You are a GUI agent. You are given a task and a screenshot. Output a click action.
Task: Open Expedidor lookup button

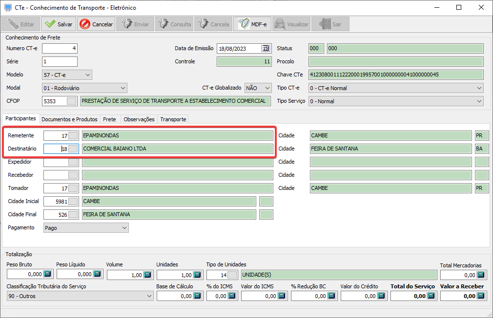point(73,162)
